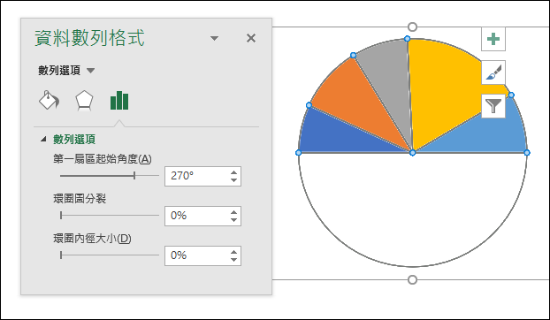This screenshot has width=550, height=320.
Task: Open the Fill & Line paint bucket tab
Action: click(49, 101)
